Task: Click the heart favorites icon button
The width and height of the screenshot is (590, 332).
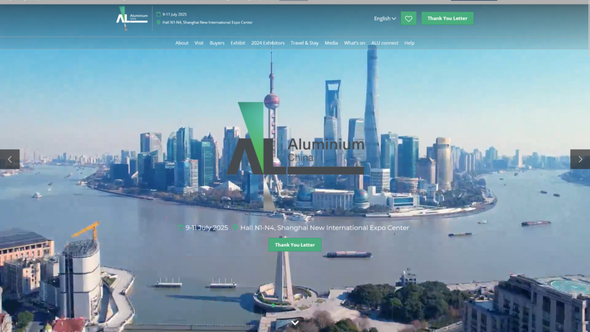Action: pyautogui.click(x=409, y=18)
